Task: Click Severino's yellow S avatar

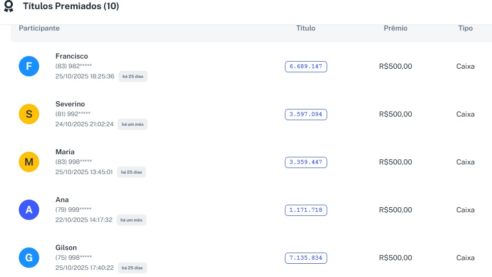Action: [x=29, y=114]
